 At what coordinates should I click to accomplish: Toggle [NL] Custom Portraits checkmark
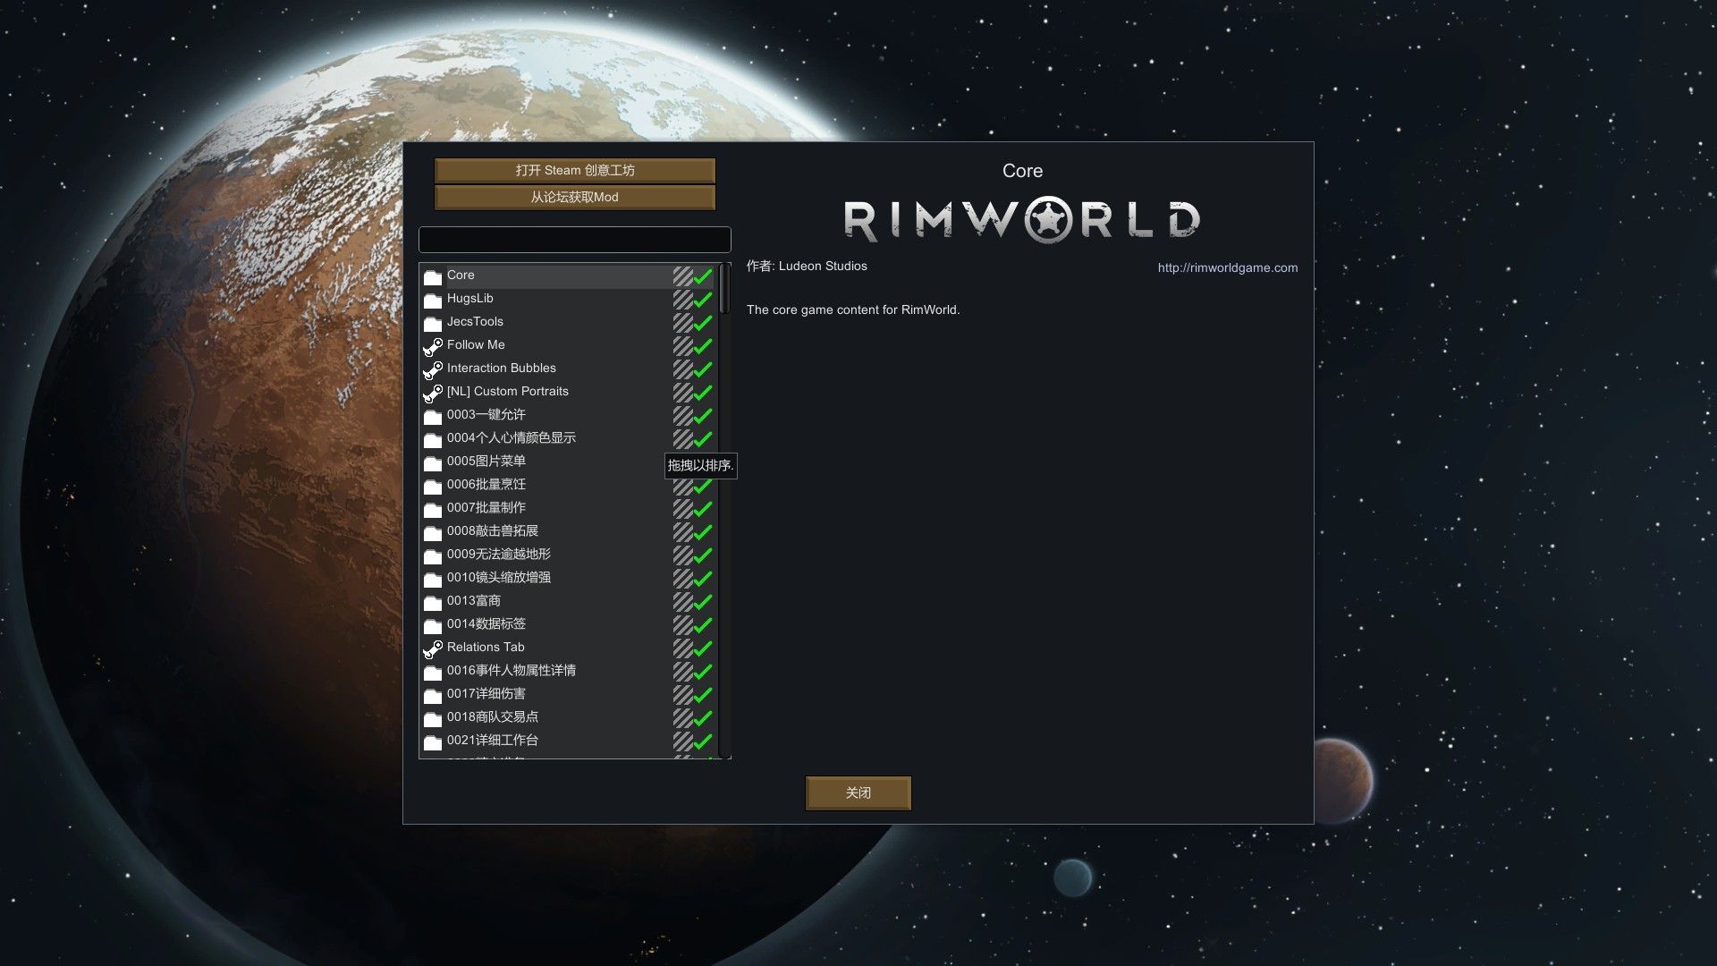pyautogui.click(x=704, y=393)
